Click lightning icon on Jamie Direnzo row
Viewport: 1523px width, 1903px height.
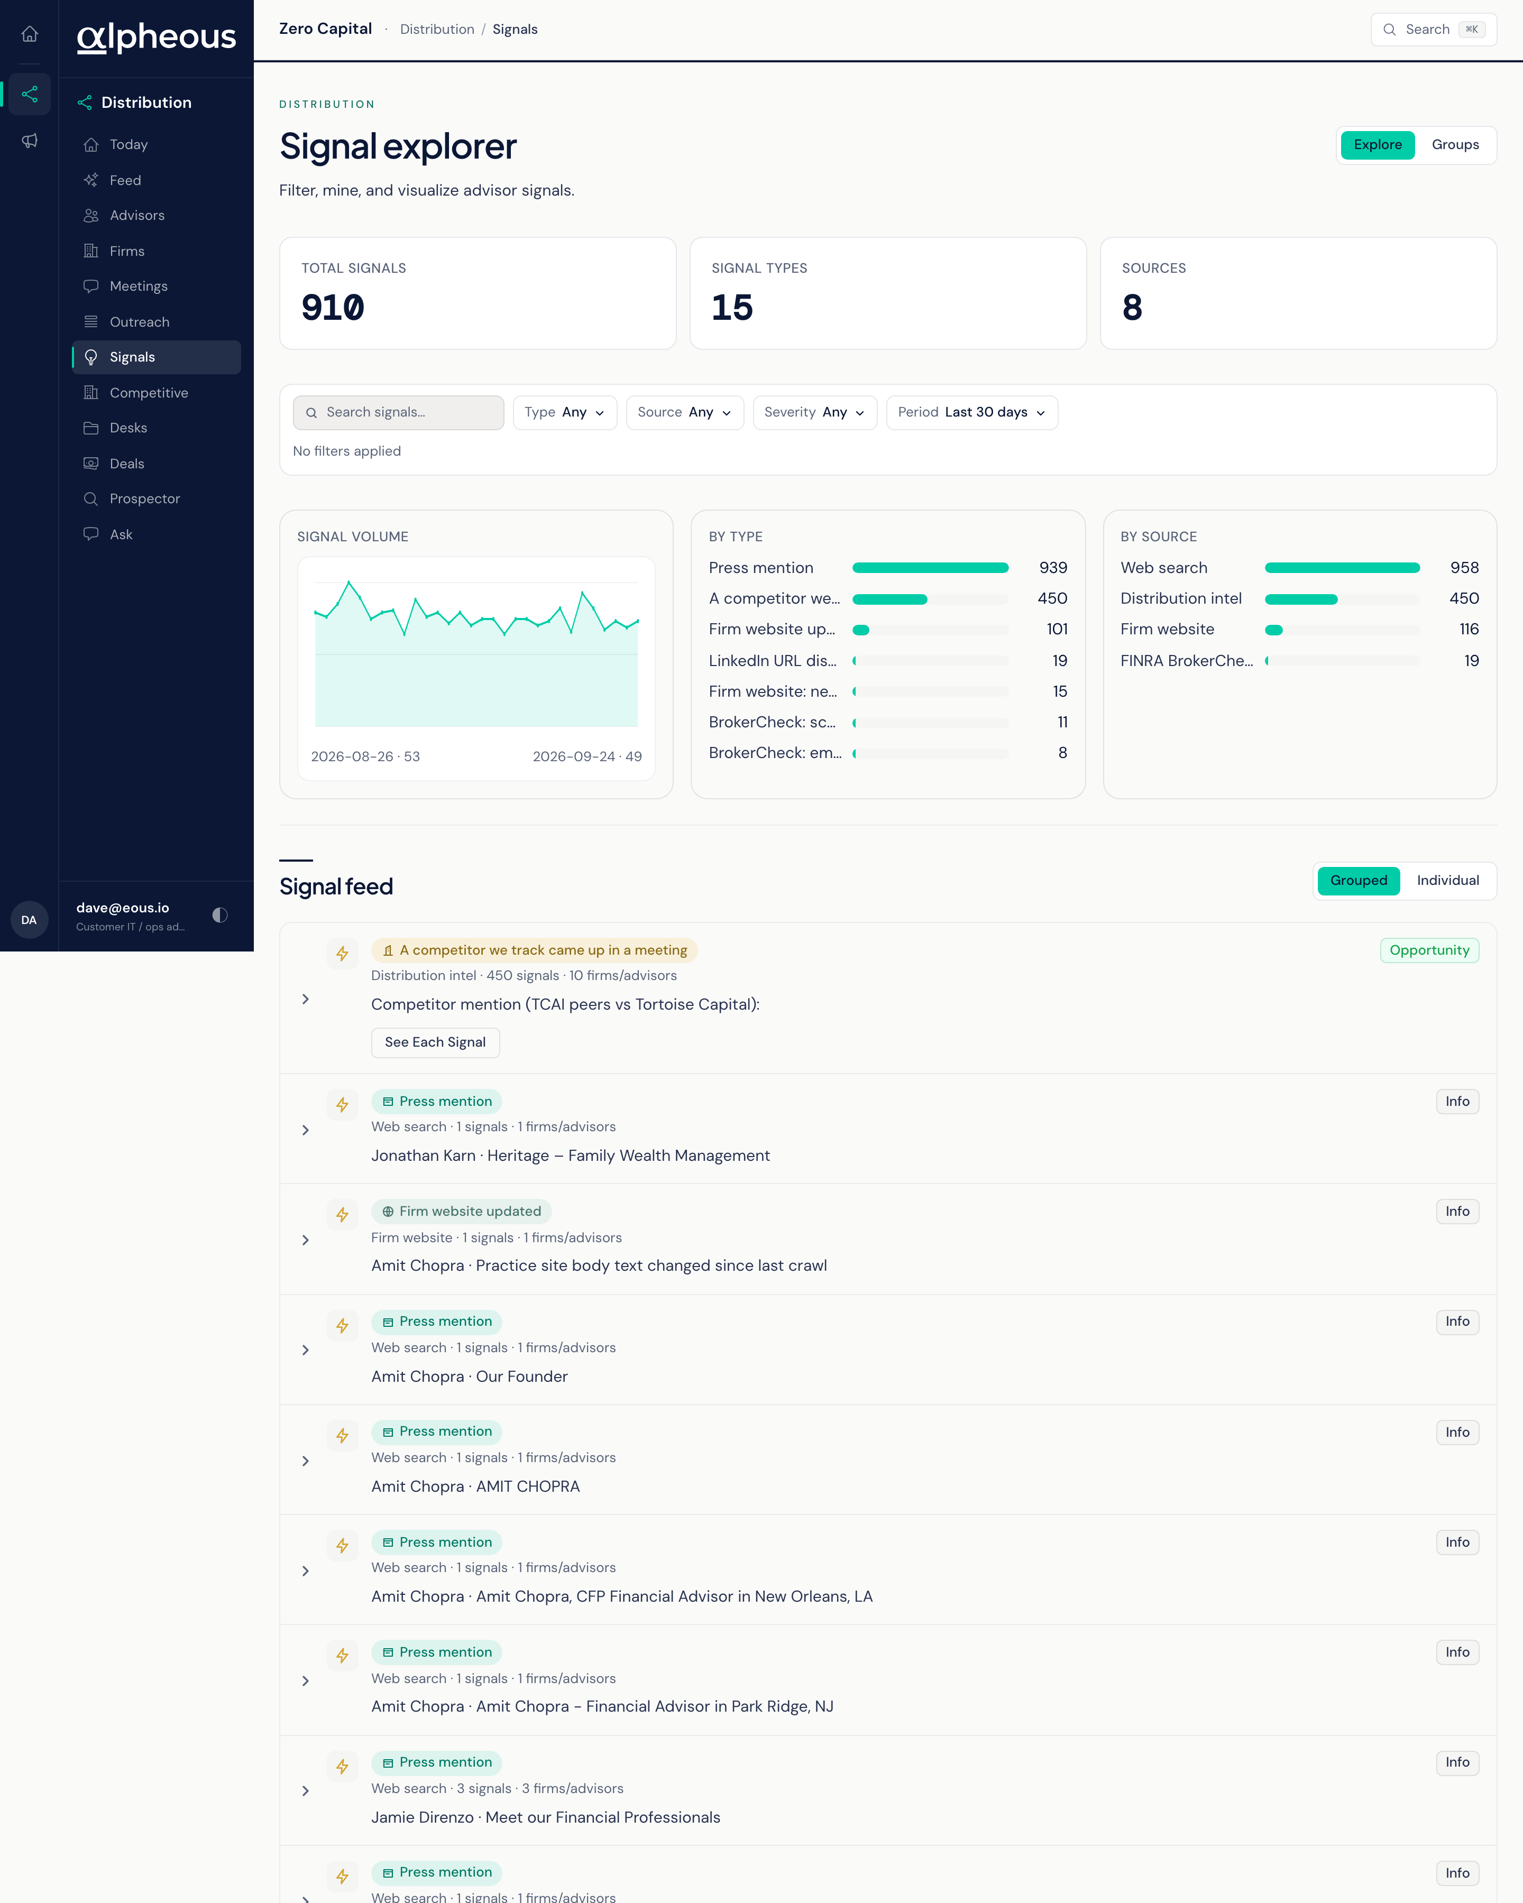pos(343,1766)
